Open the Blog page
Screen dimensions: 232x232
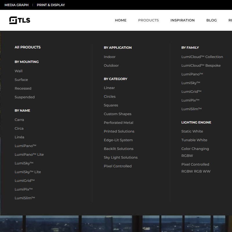(211, 20)
